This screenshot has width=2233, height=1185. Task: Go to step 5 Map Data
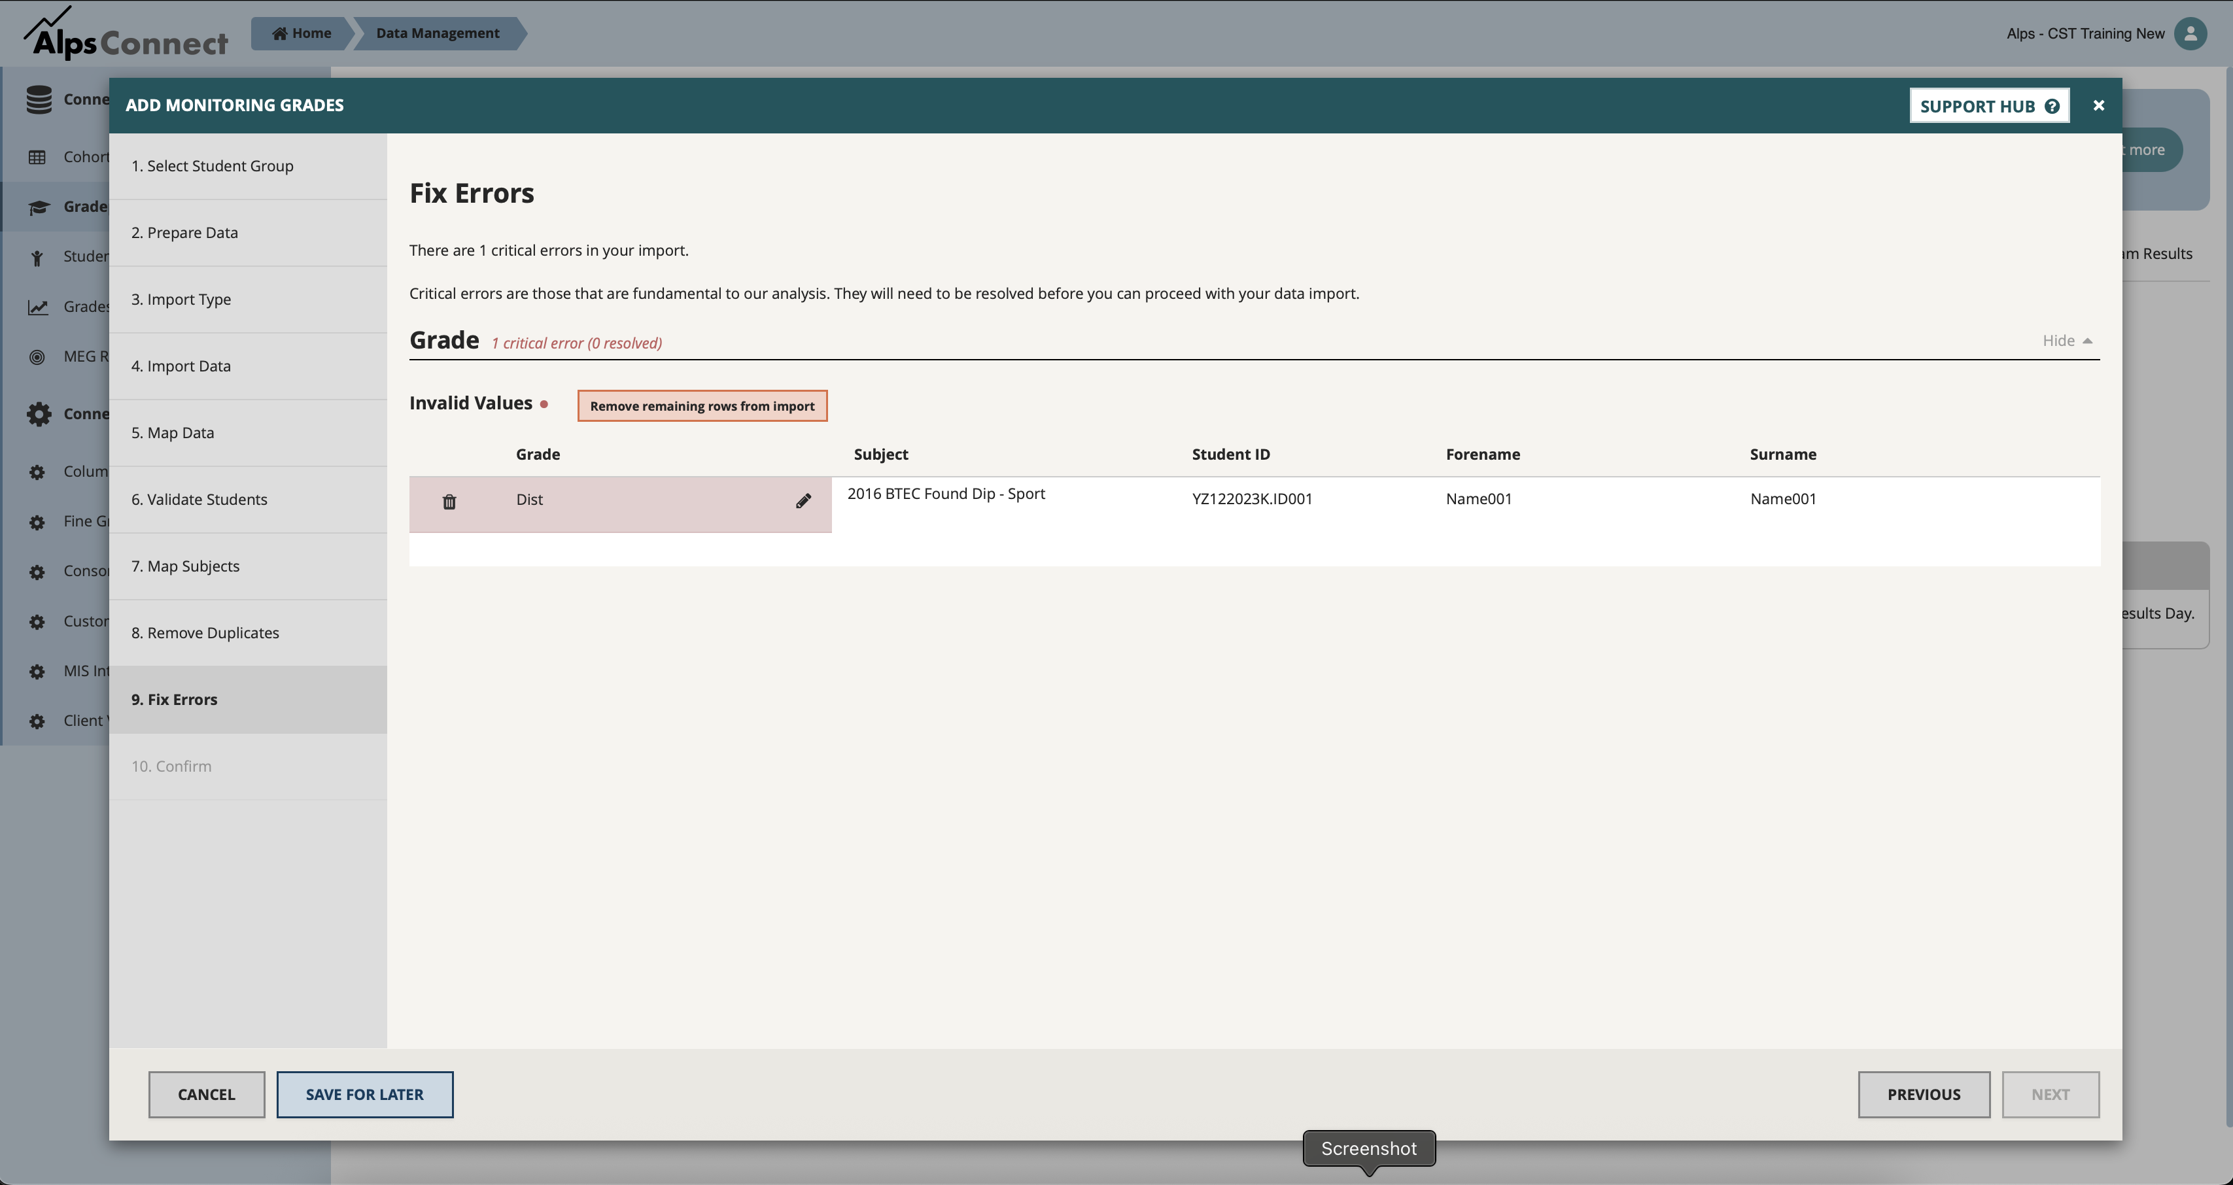pos(248,432)
